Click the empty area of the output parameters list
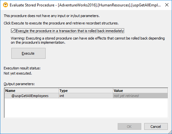 (x=86, y=108)
